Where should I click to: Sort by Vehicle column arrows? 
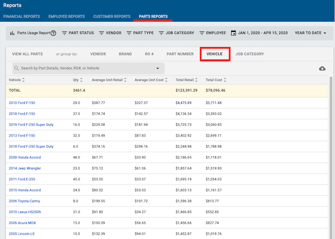click(x=23, y=80)
